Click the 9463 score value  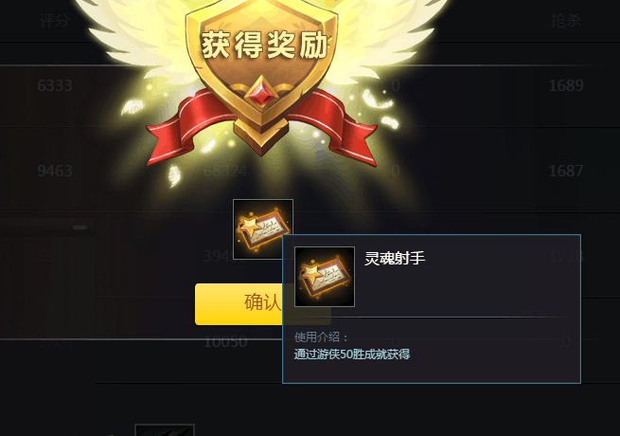pos(55,171)
